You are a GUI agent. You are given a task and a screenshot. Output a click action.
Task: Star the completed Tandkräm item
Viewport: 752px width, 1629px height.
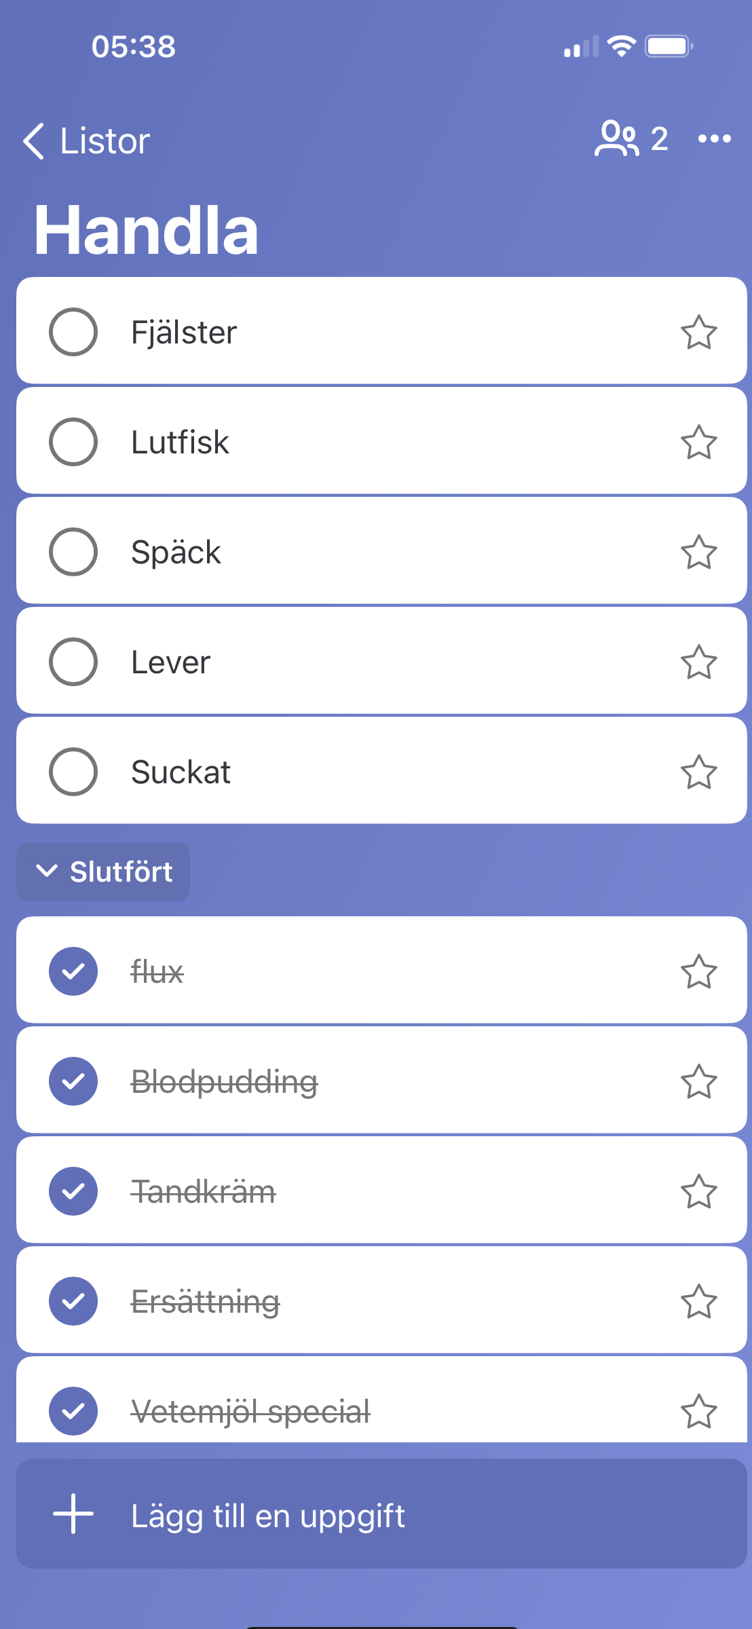click(x=698, y=1191)
